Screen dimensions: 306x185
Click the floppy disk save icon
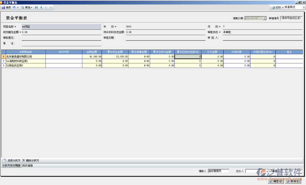(3, 7)
